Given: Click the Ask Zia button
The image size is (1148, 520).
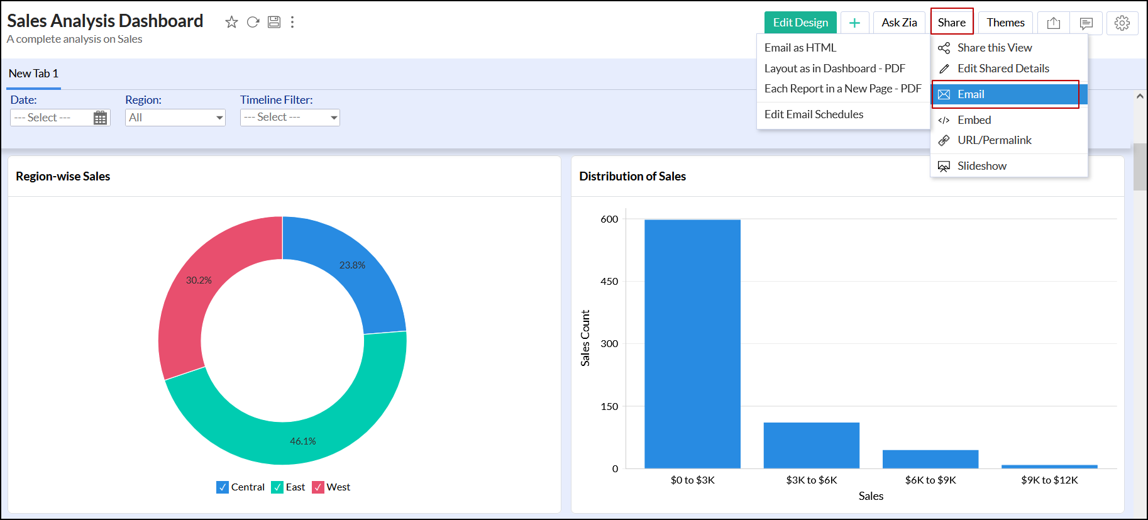Looking at the screenshot, I should (x=899, y=23).
